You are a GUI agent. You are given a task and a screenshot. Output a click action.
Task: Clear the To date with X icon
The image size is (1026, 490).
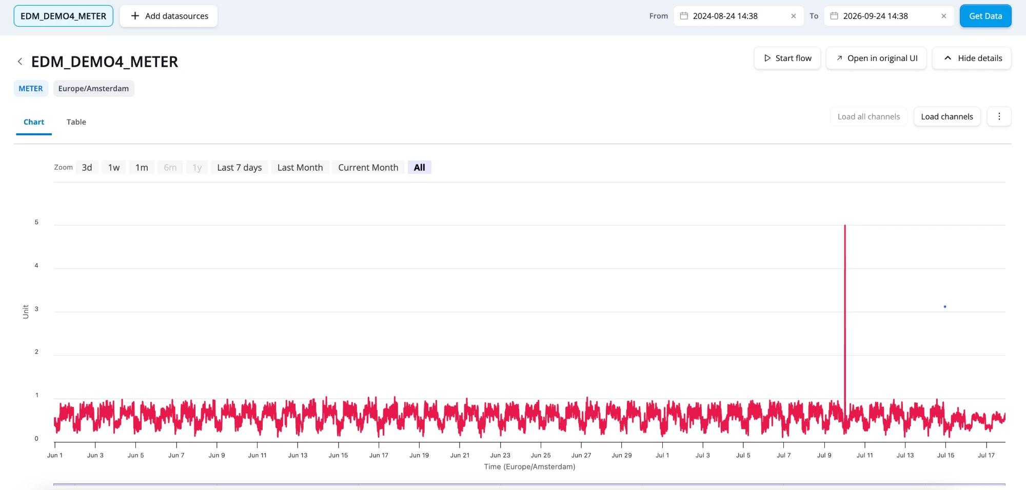pos(944,16)
